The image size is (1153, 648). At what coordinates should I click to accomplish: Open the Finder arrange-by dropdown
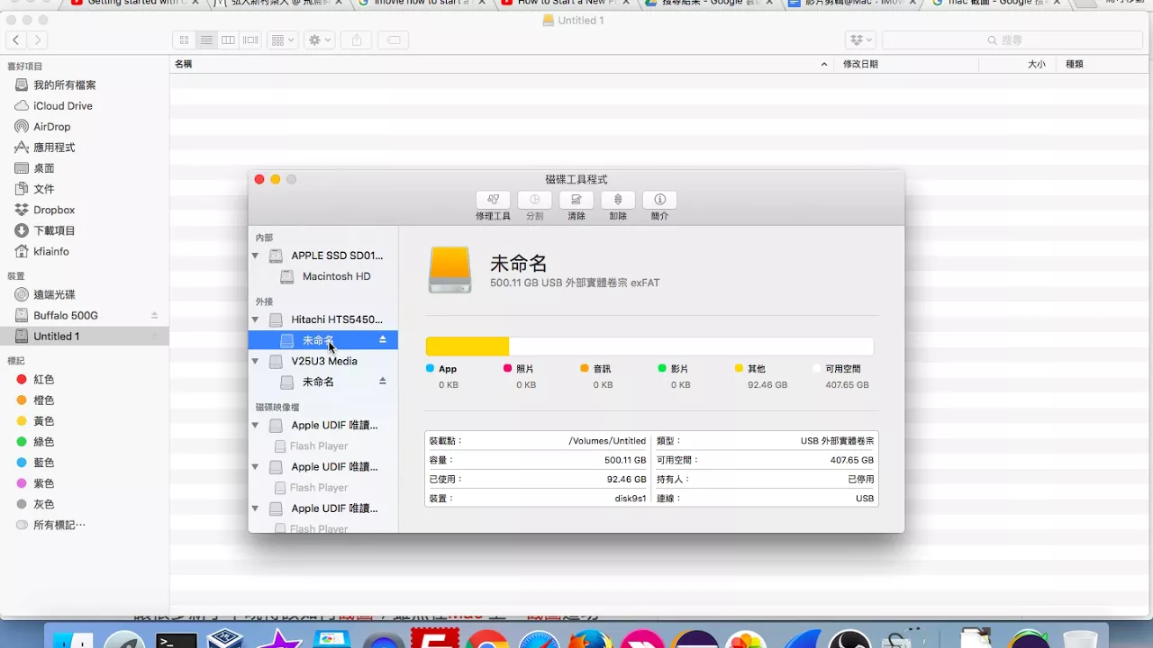click(x=282, y=40)
